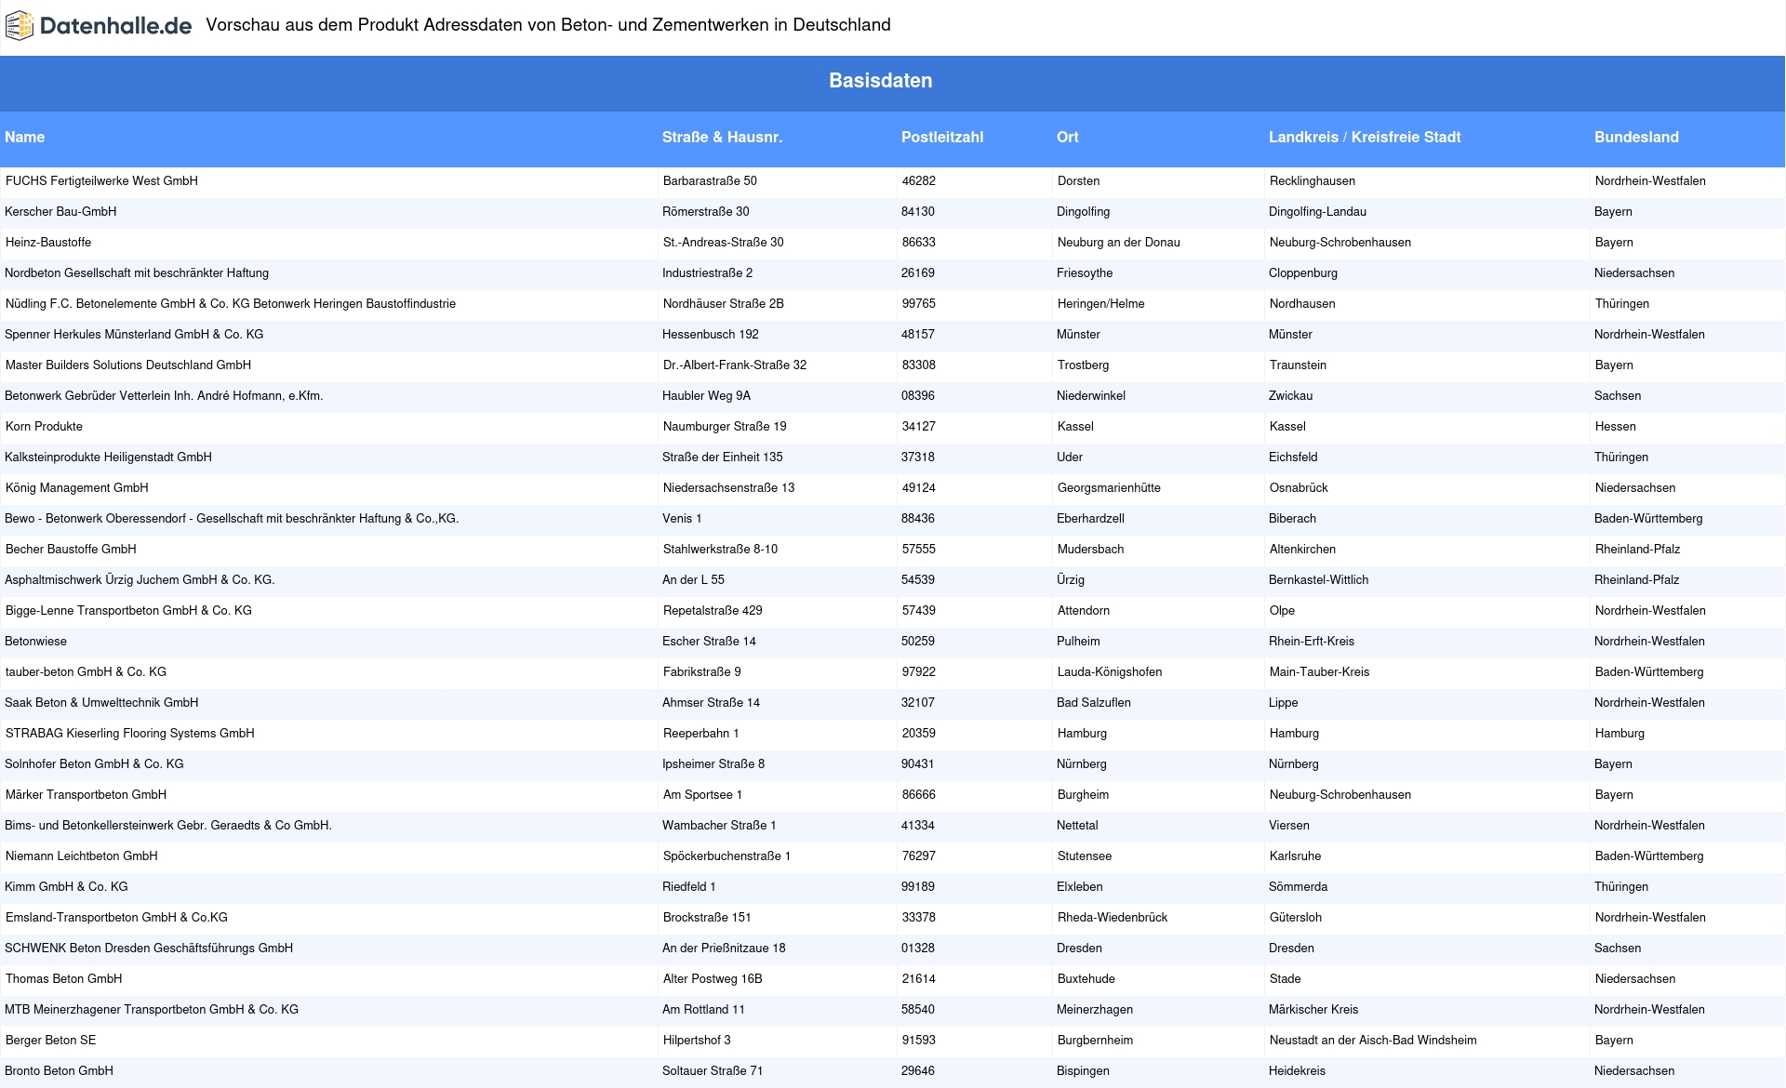Select the town Georgsmarienhütte
This screenshot has height=1088, width=1786.
click(1109, 488)
